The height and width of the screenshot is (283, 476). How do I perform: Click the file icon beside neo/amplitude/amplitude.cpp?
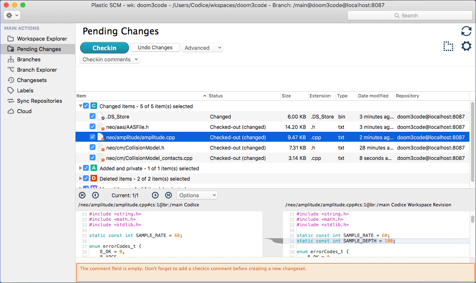(101, 137)
